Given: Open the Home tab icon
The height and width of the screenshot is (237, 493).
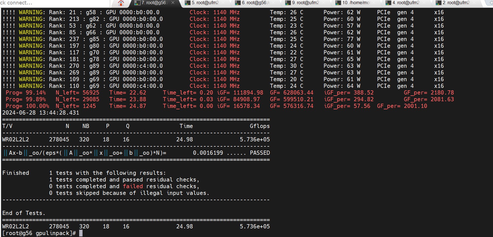Looking at the screenshot, I should click(121, 3).
